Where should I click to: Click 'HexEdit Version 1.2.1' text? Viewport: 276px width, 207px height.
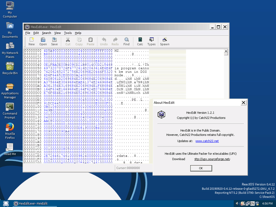click(x=200, y=113)
